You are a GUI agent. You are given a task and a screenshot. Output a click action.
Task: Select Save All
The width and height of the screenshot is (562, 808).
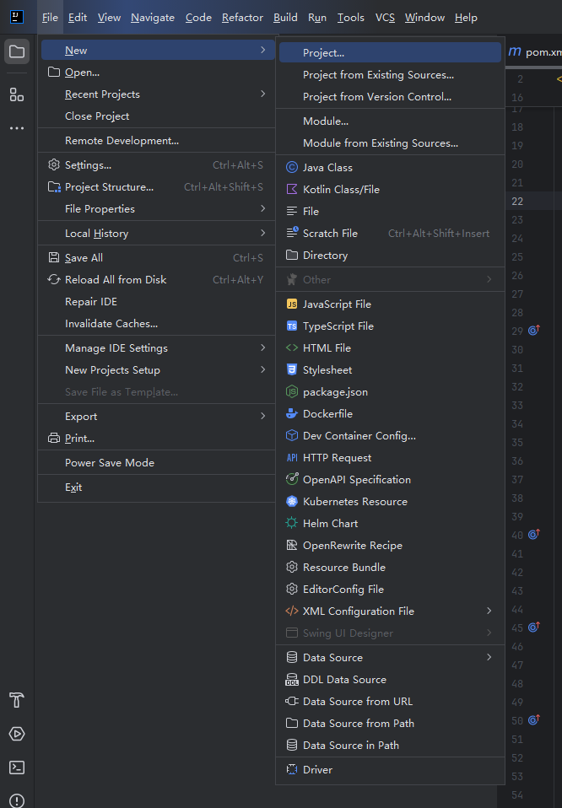157,257
